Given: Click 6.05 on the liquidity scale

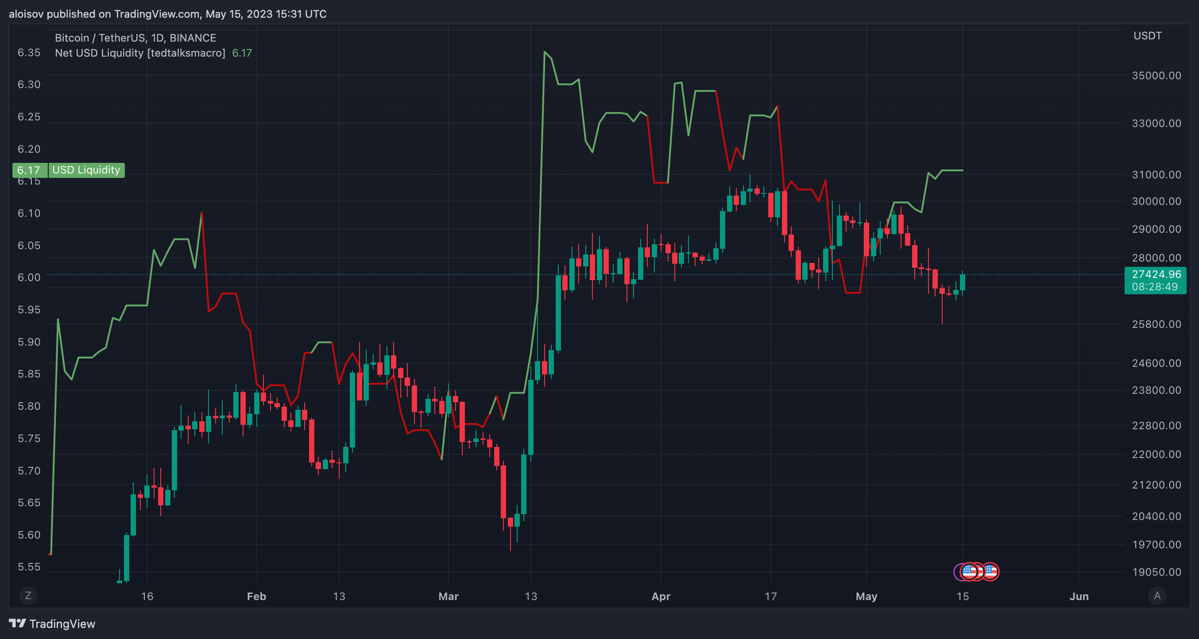Looking at the screenshot, I should pyautogui.click(x=29, y=245).
